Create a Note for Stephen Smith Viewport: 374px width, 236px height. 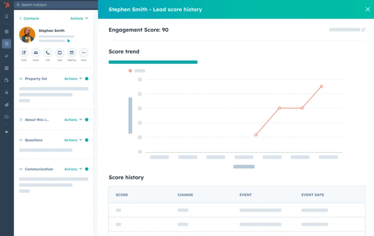[x=24, y=53]
